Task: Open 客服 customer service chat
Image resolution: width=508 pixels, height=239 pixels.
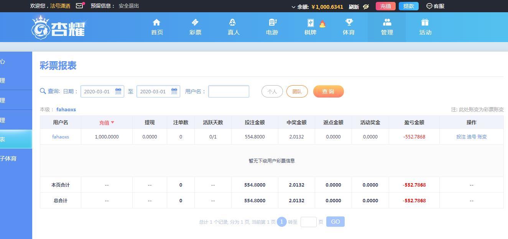Action: point(436,6)
